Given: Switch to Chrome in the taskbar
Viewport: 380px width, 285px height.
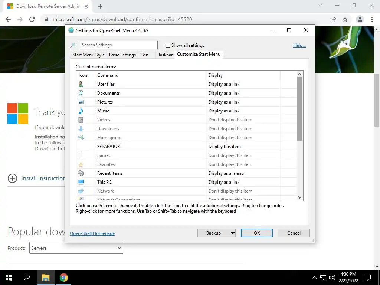Looking at the screenshot, I should 64,278.
